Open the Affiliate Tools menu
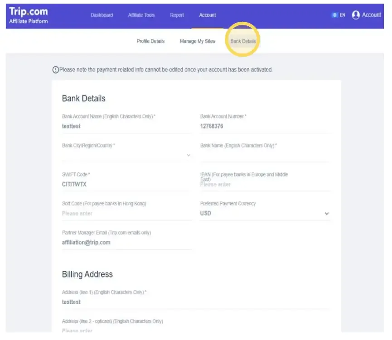Viewport: 392px width, 340px height. coord(141,15)
